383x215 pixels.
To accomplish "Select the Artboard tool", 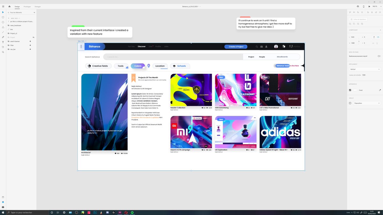I will [x=3, y=47].
